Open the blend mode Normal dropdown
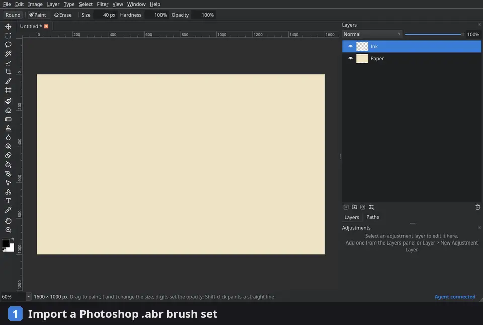The image size is (483, 325). (x=372, y=34)
